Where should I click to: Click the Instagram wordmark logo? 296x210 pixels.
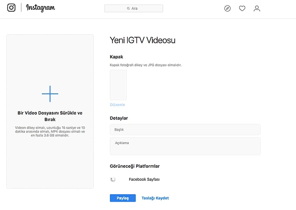[41, 8]
